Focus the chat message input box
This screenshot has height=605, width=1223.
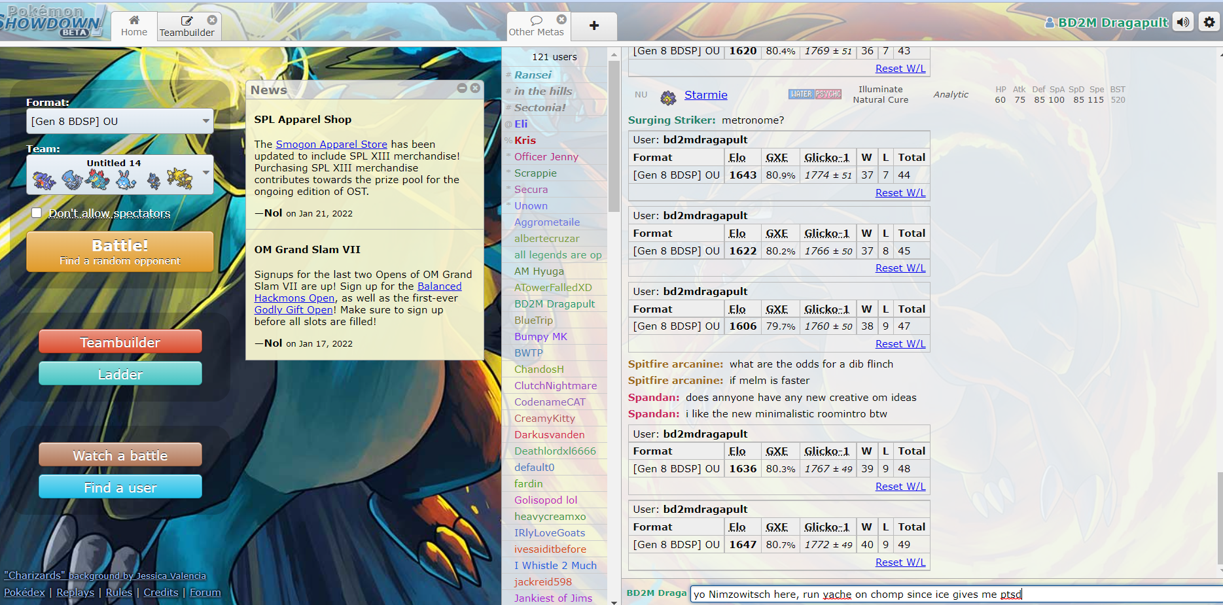click(x=956, y=594)
